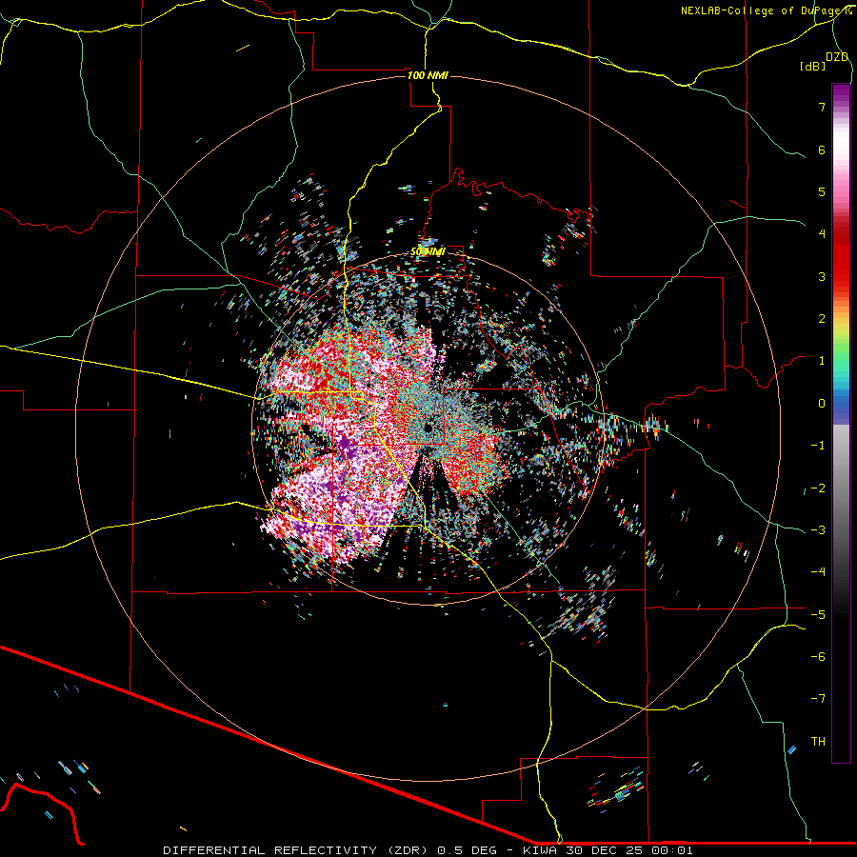857x857 pixels.
Task: Select the 2 dB label on the scale
Action: pyautogui.click(x=822, y=319)
